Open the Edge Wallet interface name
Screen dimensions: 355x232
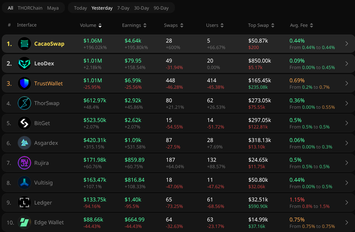tap(49, 222)
